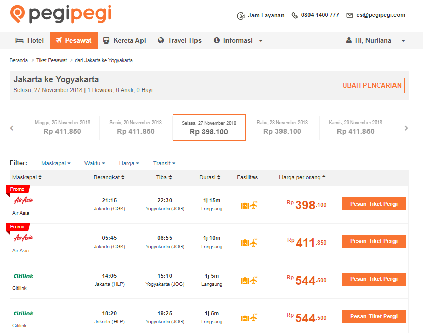Open the Hotel tab

pyautogui.click(x=30, y=40)
